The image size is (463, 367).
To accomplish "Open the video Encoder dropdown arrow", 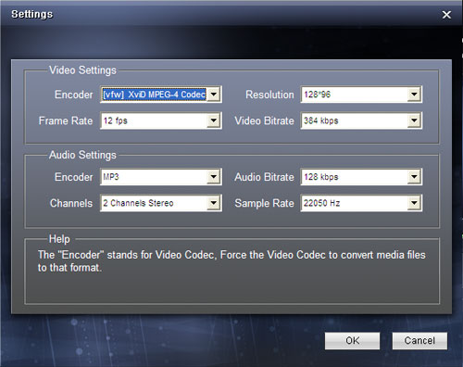I will pos(213,95).
